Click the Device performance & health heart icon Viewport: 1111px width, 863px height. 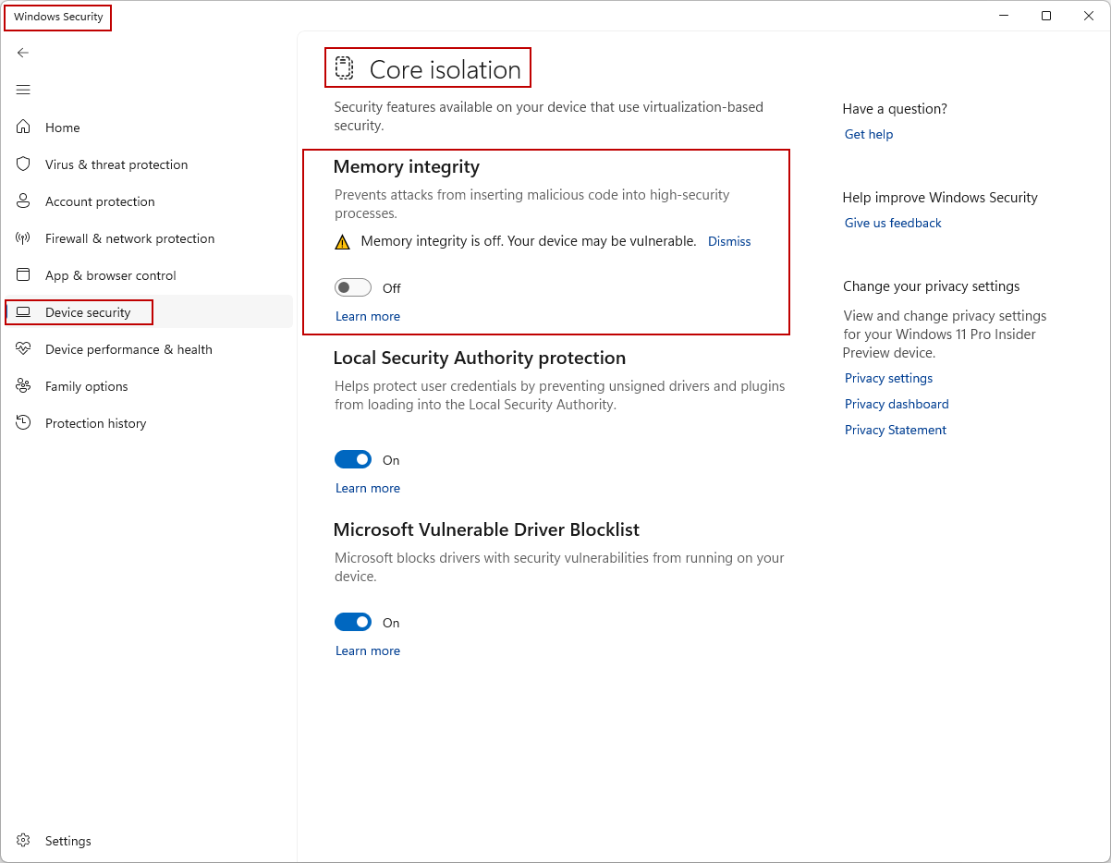pyautogui.click(x=24, y=349)
